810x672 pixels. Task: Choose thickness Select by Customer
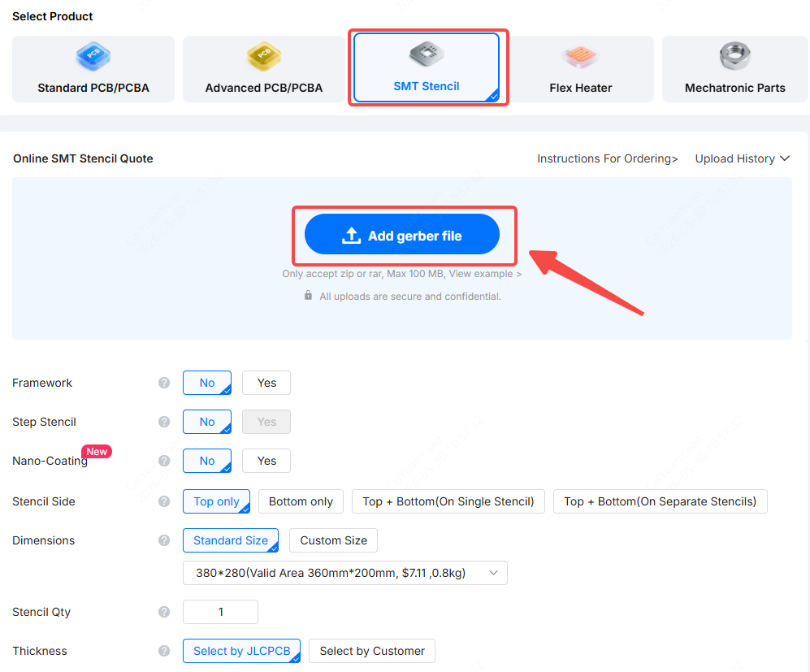(x=372, y=651)
